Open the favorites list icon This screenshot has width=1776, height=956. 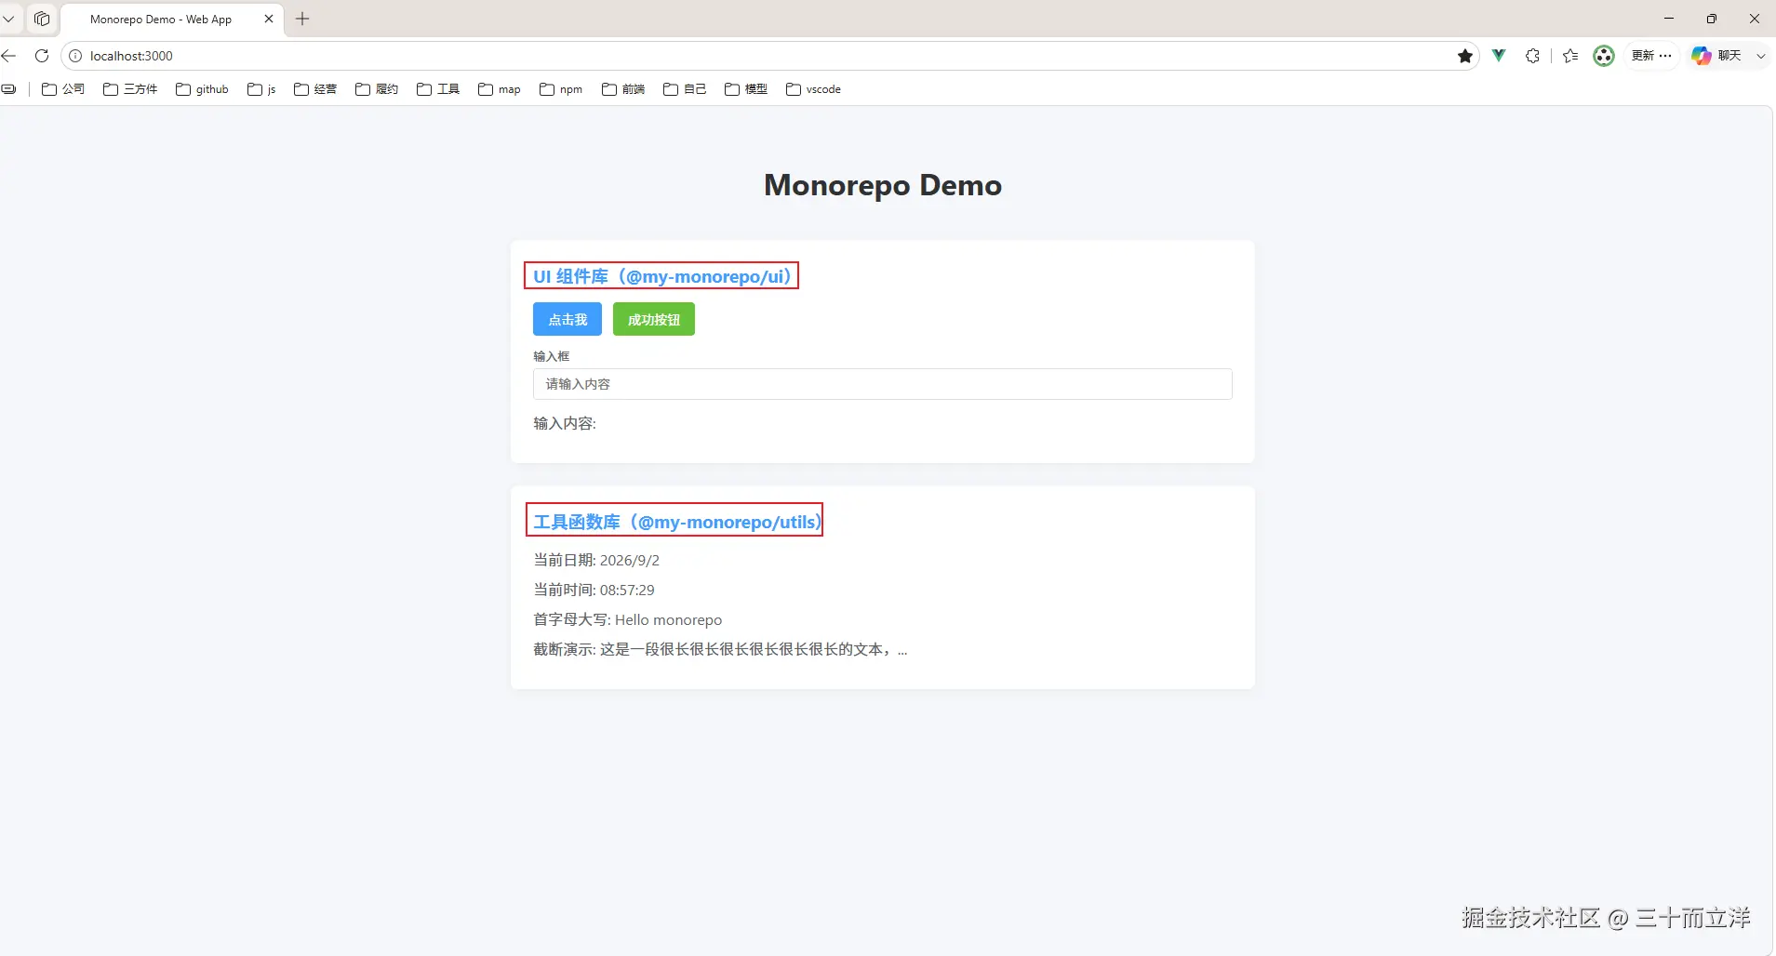[1570, 56]
